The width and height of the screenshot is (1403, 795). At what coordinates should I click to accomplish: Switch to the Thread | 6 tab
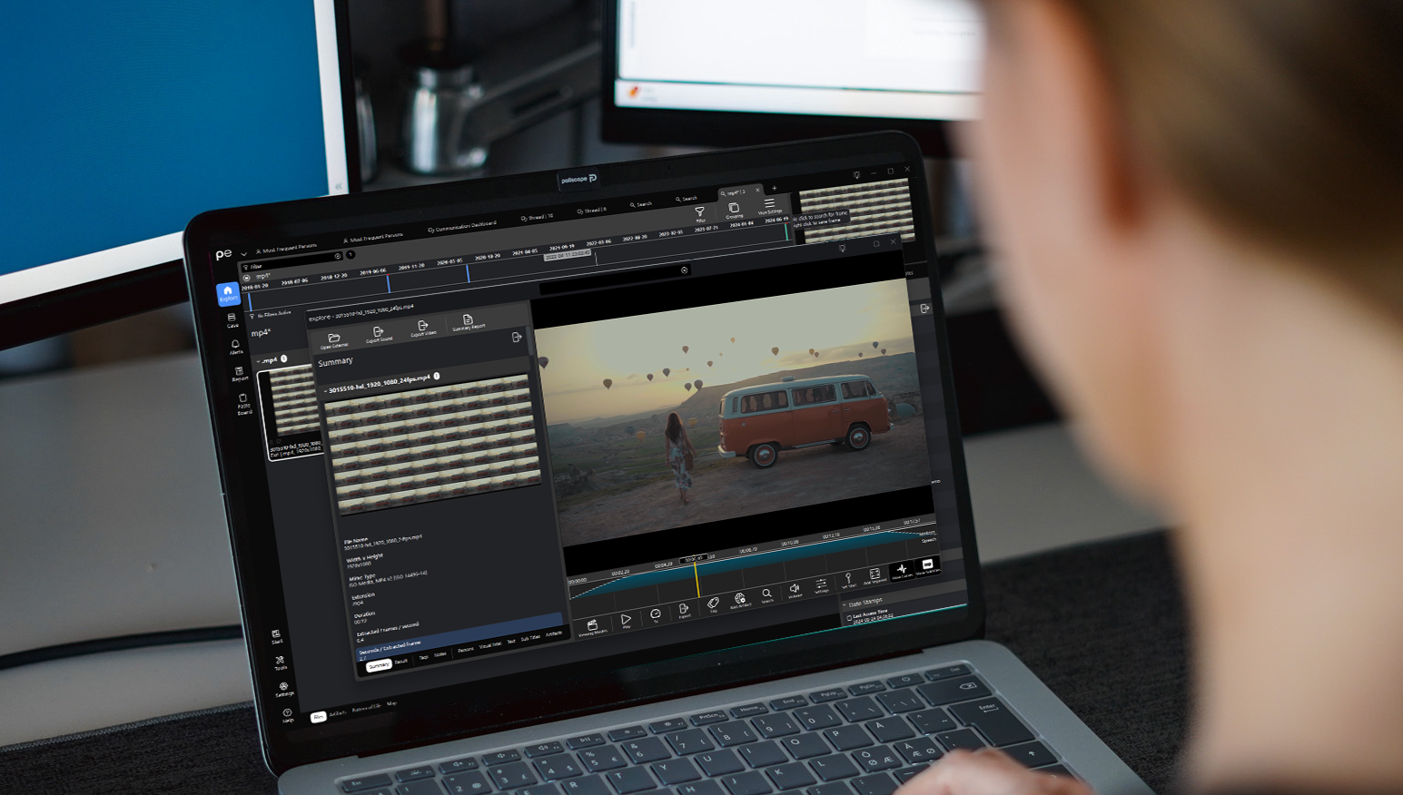tap(592, 211)
